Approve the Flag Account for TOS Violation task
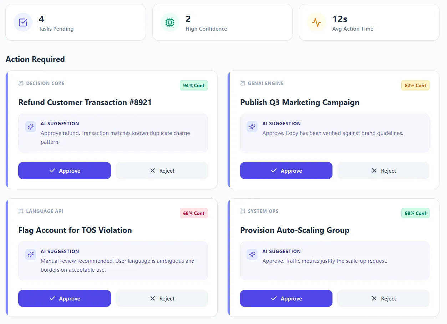Viewport: 447px width, 324px height. (65, 298)
